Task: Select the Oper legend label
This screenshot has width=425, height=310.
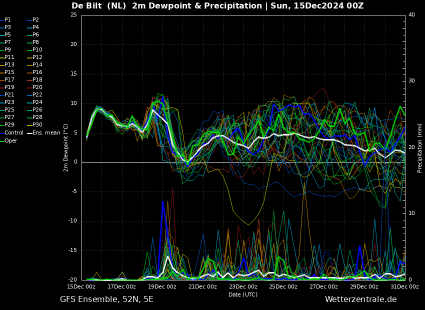Action: 11,140
